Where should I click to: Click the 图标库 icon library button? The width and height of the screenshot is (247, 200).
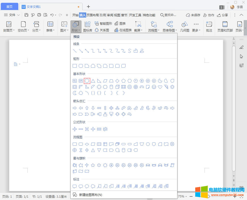pos(87,27)
